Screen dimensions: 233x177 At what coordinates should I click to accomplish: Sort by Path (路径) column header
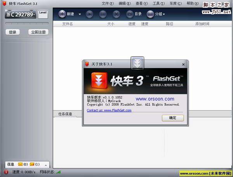[x=170, y=24]
